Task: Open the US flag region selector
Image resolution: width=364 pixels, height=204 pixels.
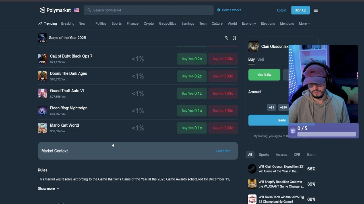Action: coord(76,10)
